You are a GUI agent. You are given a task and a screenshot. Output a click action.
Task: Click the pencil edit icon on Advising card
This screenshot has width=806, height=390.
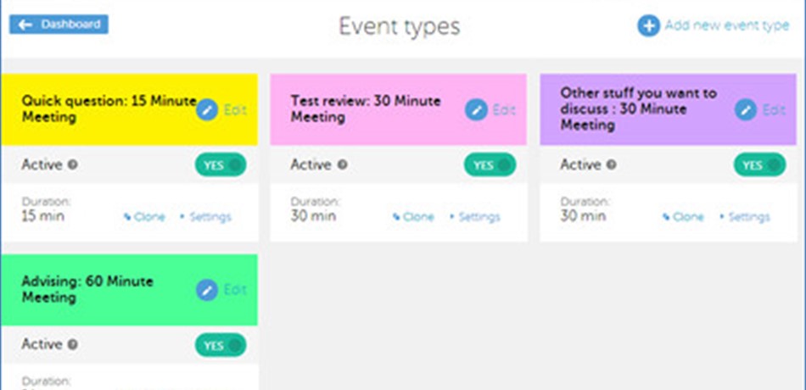coord(207,290)
